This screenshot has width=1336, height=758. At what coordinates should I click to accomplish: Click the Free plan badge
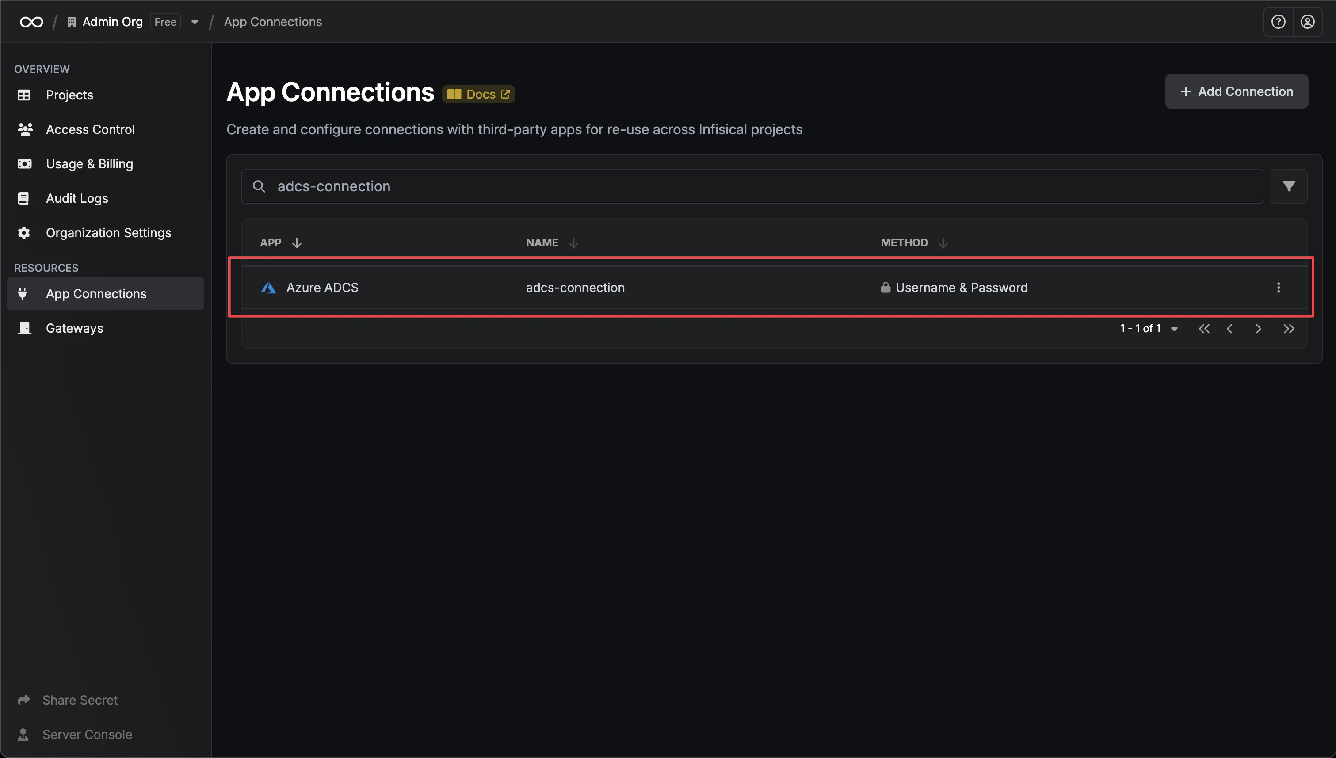165,22
